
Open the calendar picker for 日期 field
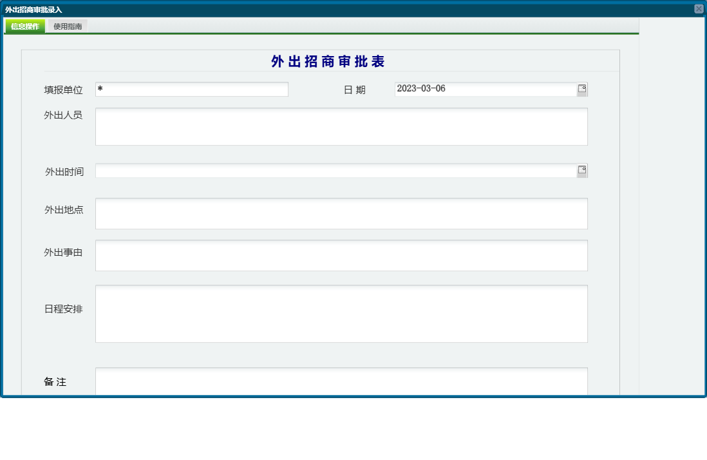tap(581, 89)
